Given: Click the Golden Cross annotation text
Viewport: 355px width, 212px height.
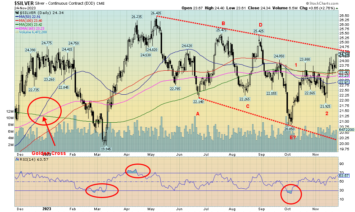Looking at the screenshot, I should (48, 153).
